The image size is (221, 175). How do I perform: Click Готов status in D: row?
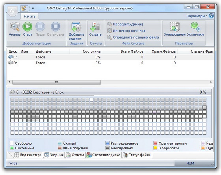(x=40, y=63)
